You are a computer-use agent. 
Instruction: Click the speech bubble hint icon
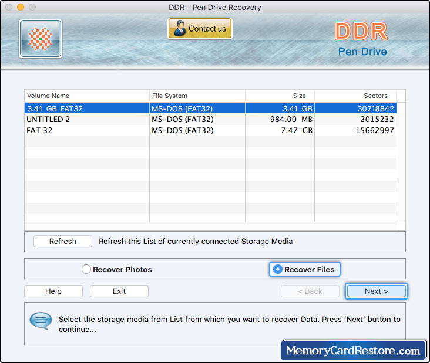[41, 321]
